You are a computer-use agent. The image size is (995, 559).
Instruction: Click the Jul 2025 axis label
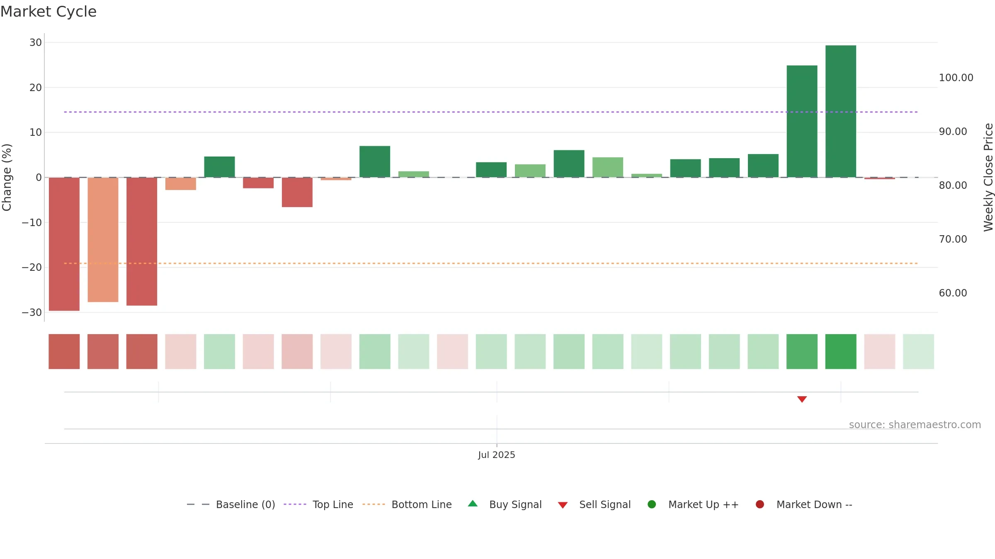tap(497, 455)
